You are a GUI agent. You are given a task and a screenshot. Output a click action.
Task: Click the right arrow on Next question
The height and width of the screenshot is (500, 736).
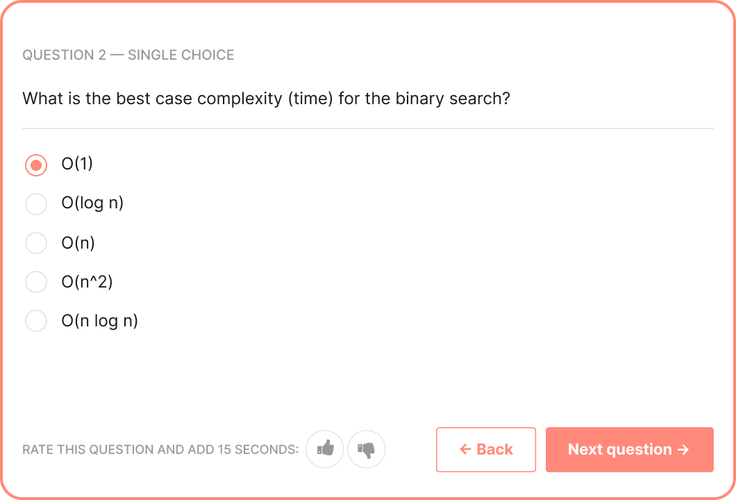point(683,450)
